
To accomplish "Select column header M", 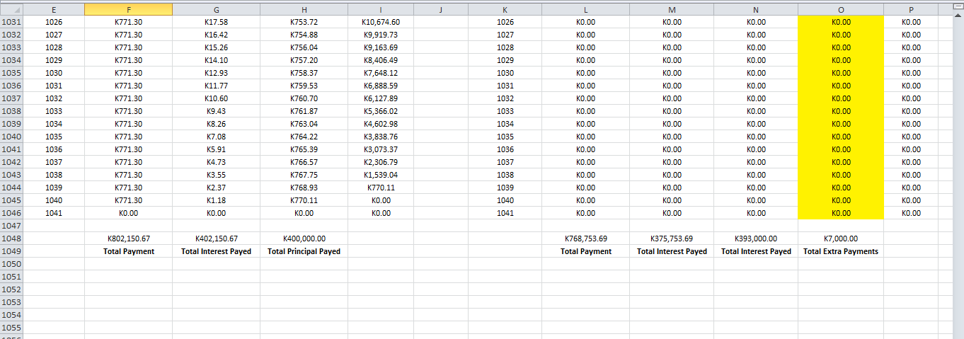I will pos(671,9).
